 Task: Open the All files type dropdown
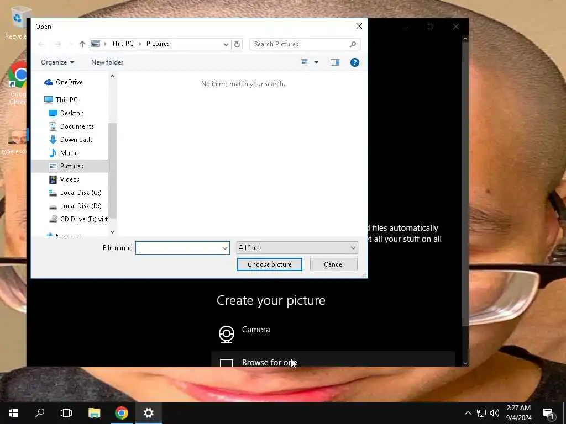[x=297, y=248]
